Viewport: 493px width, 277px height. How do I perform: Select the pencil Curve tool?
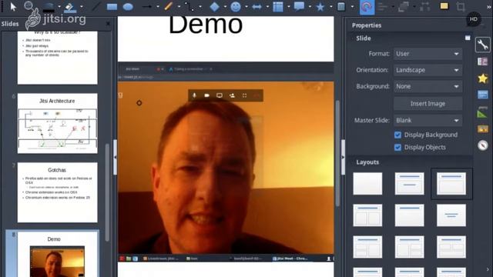click(x=169, y=7)
